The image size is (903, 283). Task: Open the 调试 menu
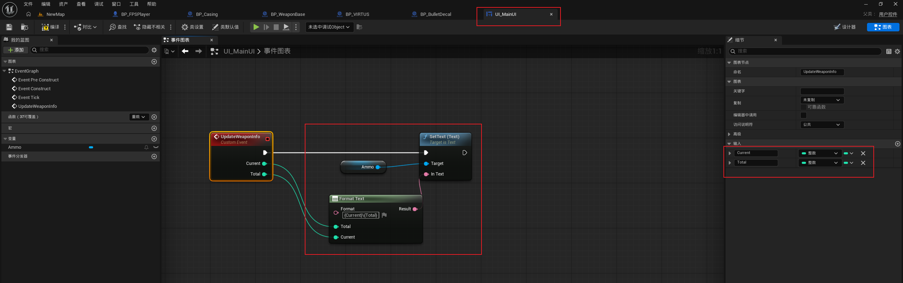[x=99, y=4]
